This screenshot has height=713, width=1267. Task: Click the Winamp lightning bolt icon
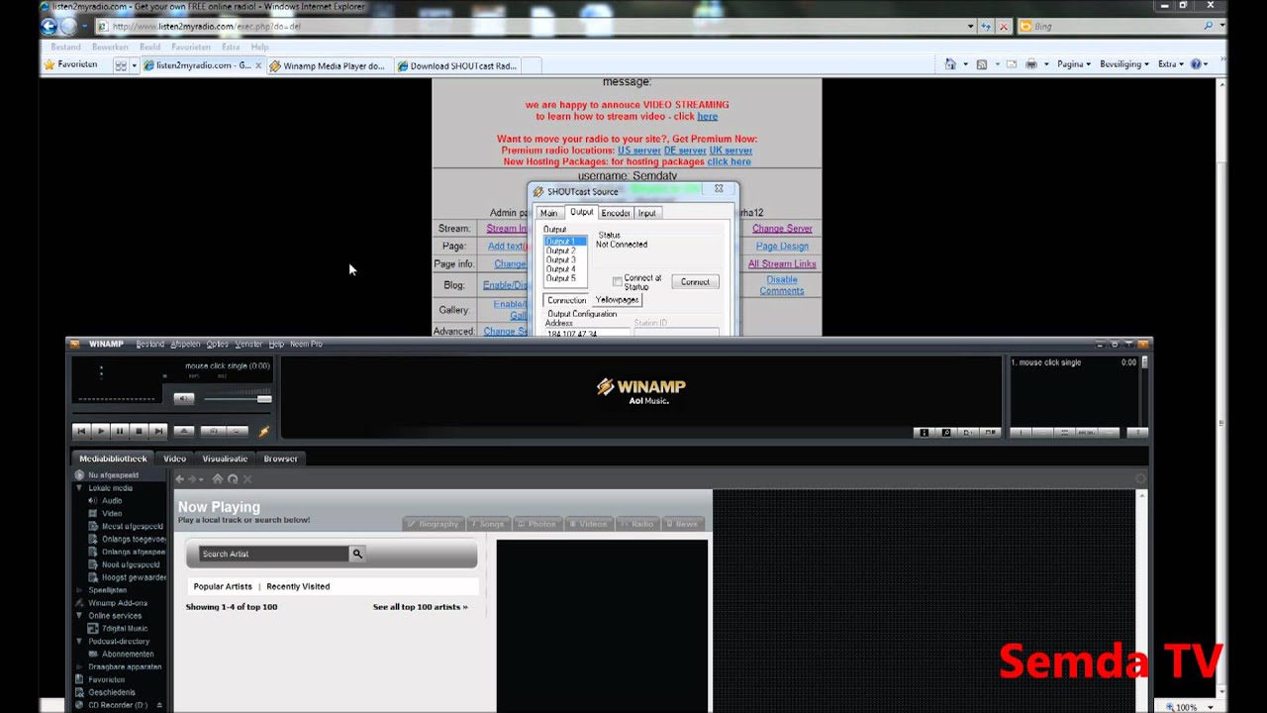tap(263, 431)
